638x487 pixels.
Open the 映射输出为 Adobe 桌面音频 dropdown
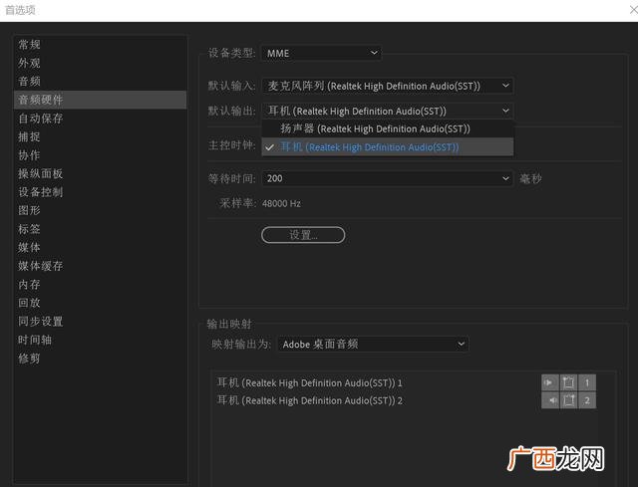tap(373, 345)
